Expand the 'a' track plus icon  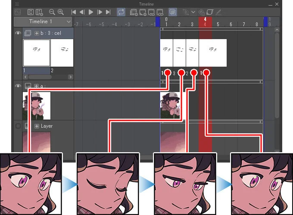37,86
